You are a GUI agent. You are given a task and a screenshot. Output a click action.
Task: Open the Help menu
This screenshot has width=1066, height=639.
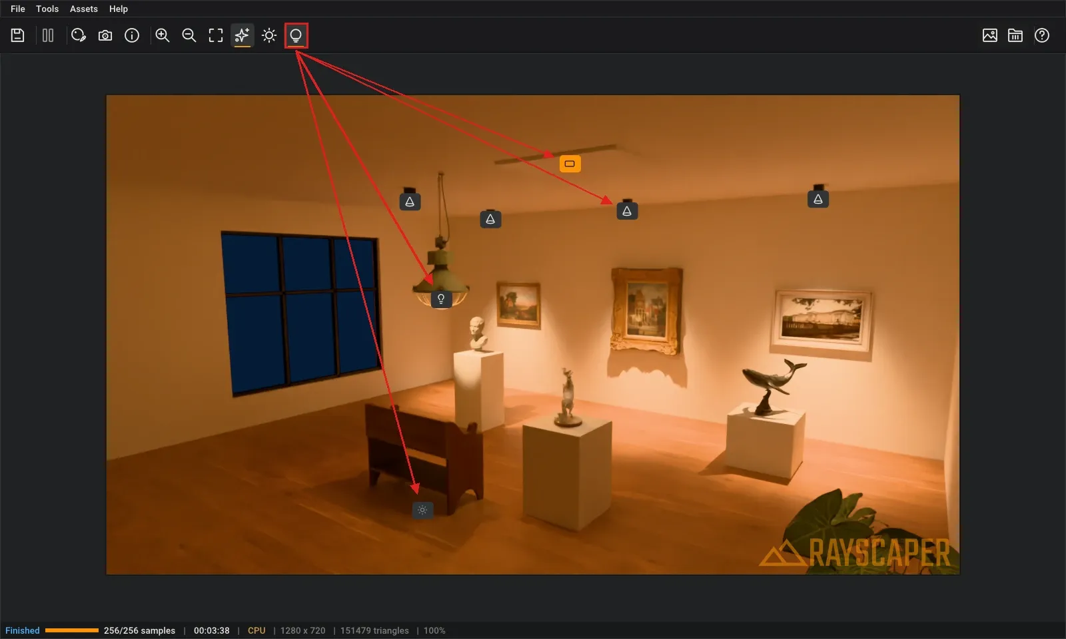click(x=119, y=9)
